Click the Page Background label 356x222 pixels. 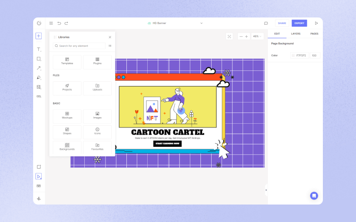282,43
